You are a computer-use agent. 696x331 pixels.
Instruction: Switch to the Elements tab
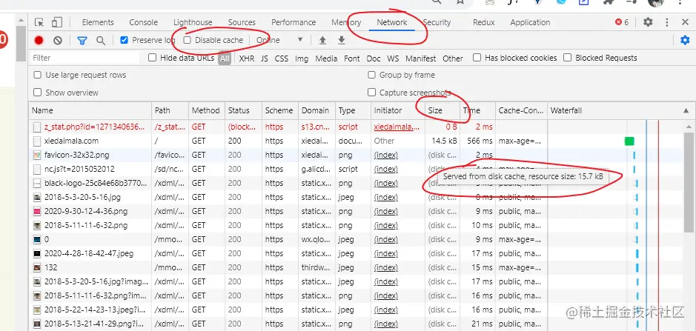point(98,22)
